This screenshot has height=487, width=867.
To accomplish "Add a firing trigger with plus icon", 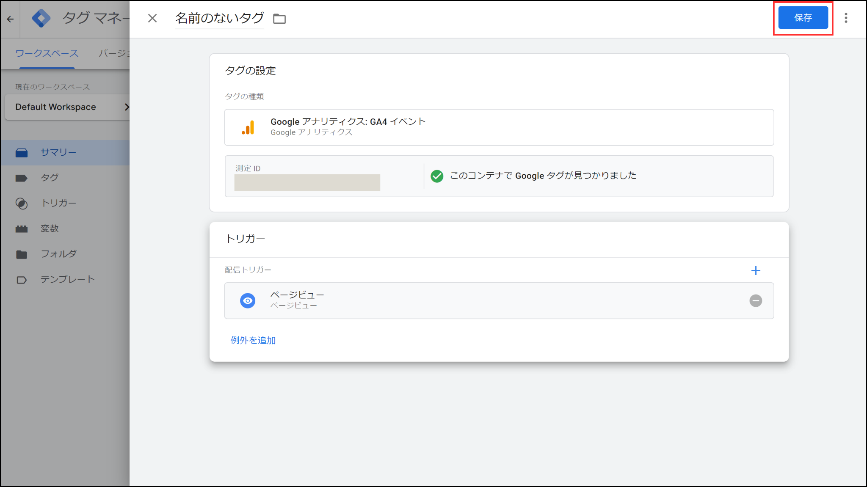I will 756,270.
